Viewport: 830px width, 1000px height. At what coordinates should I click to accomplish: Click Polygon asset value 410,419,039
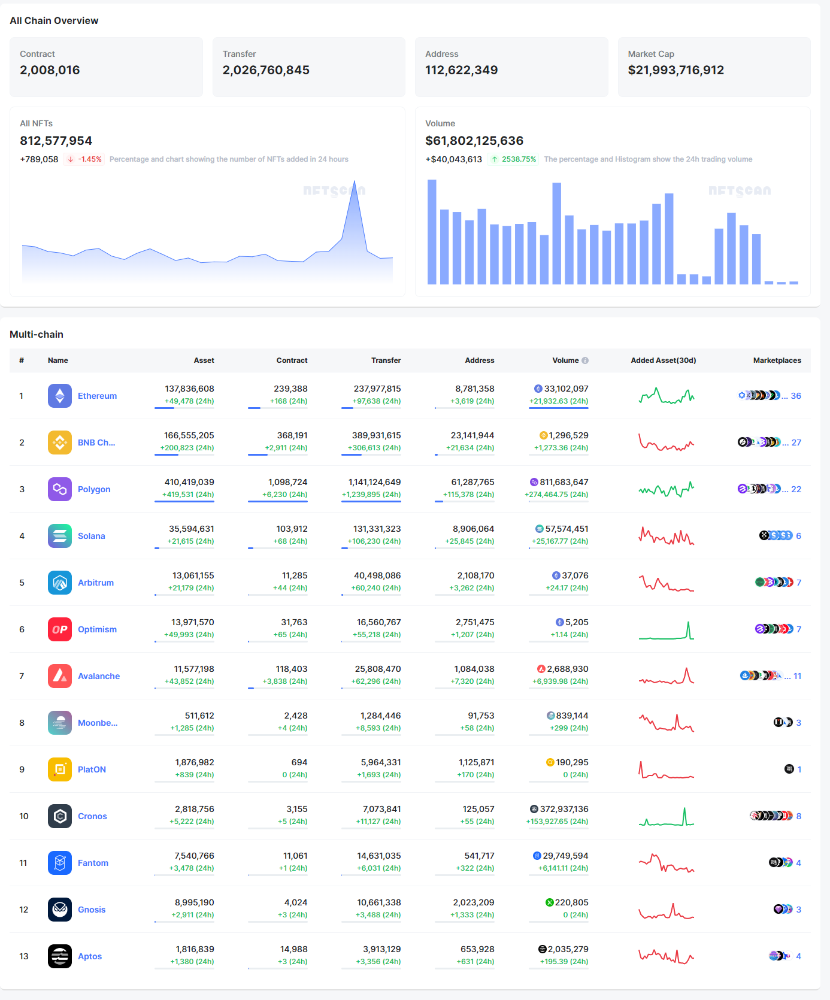[189, 482]
